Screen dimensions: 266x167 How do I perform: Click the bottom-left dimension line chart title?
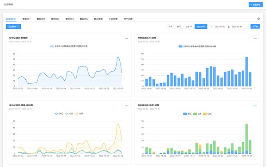(x=21, y=105)
